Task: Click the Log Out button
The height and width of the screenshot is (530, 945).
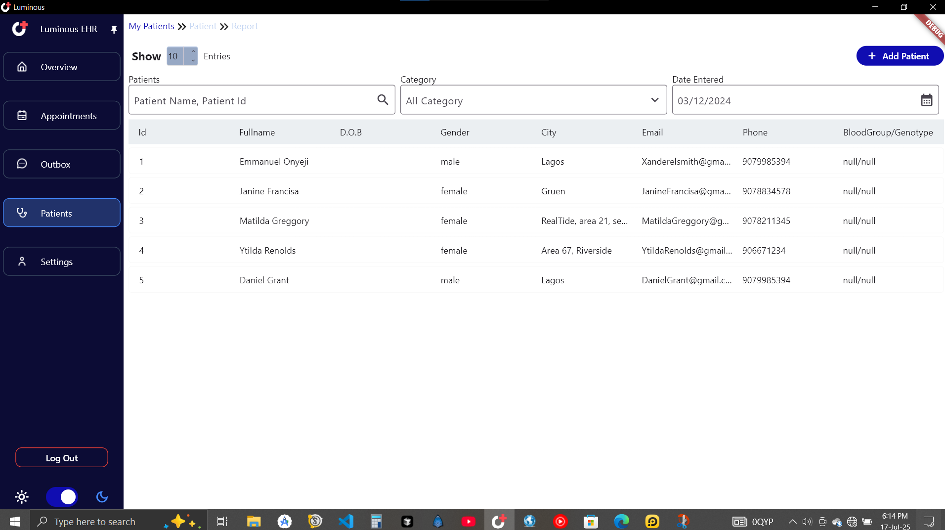Action: pos(61,457)
